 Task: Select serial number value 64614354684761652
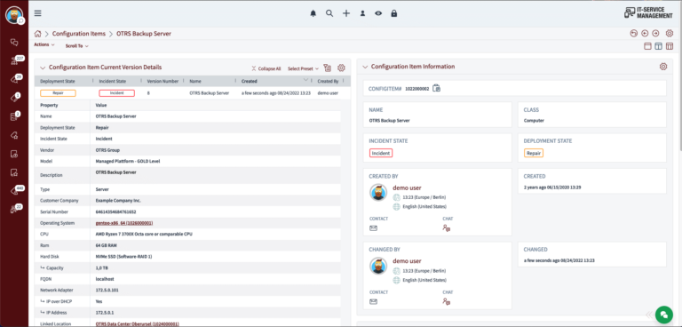point(115,211)
